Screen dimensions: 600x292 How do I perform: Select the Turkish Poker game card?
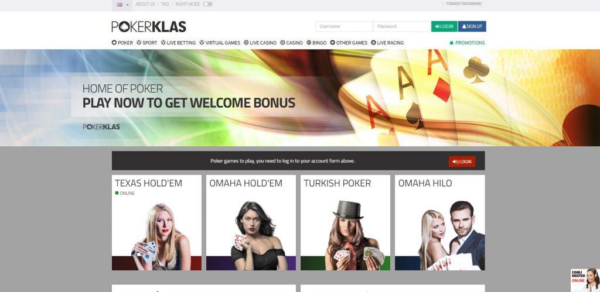coord(345,222)
